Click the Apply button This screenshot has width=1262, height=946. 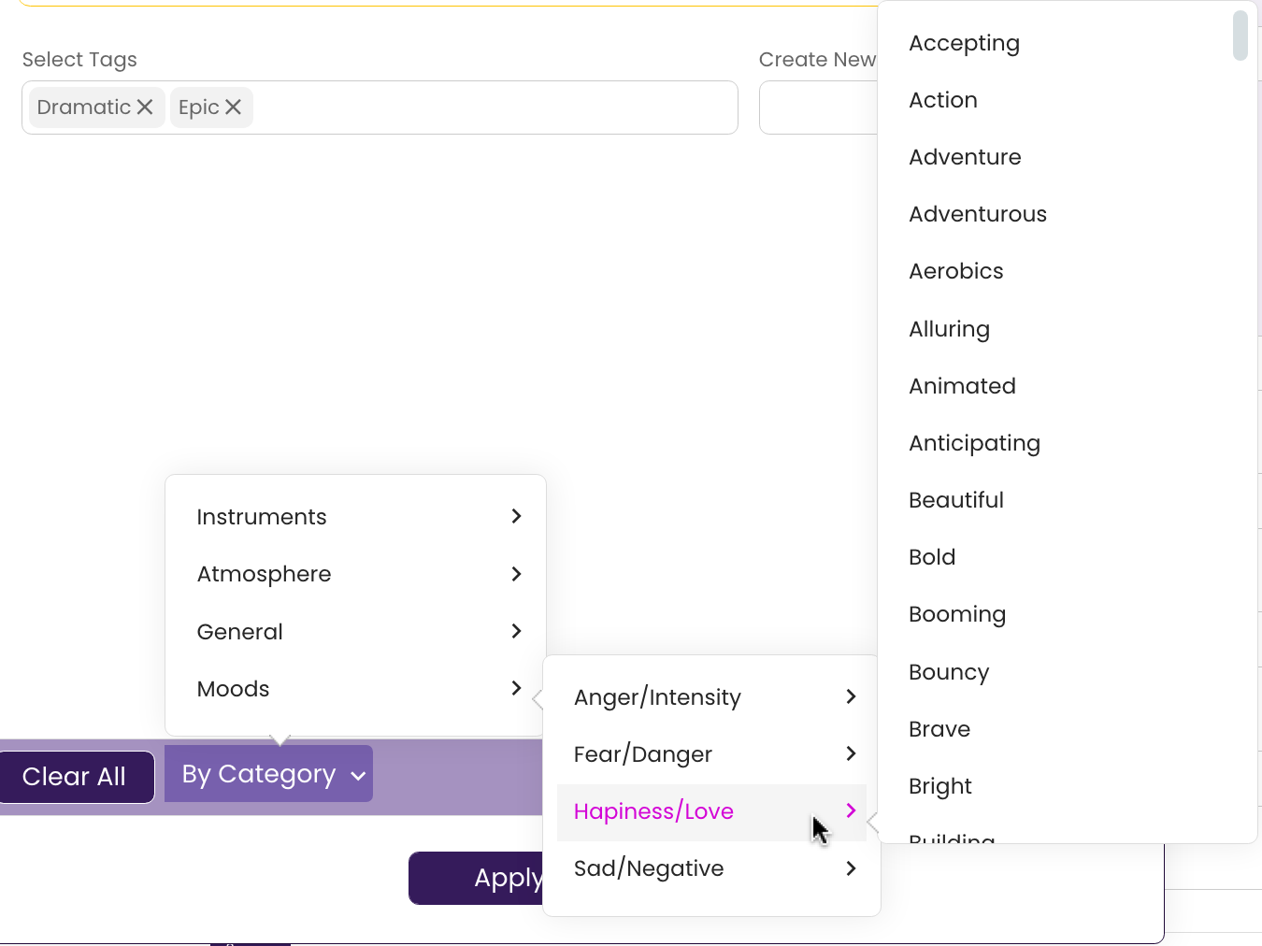477,878
